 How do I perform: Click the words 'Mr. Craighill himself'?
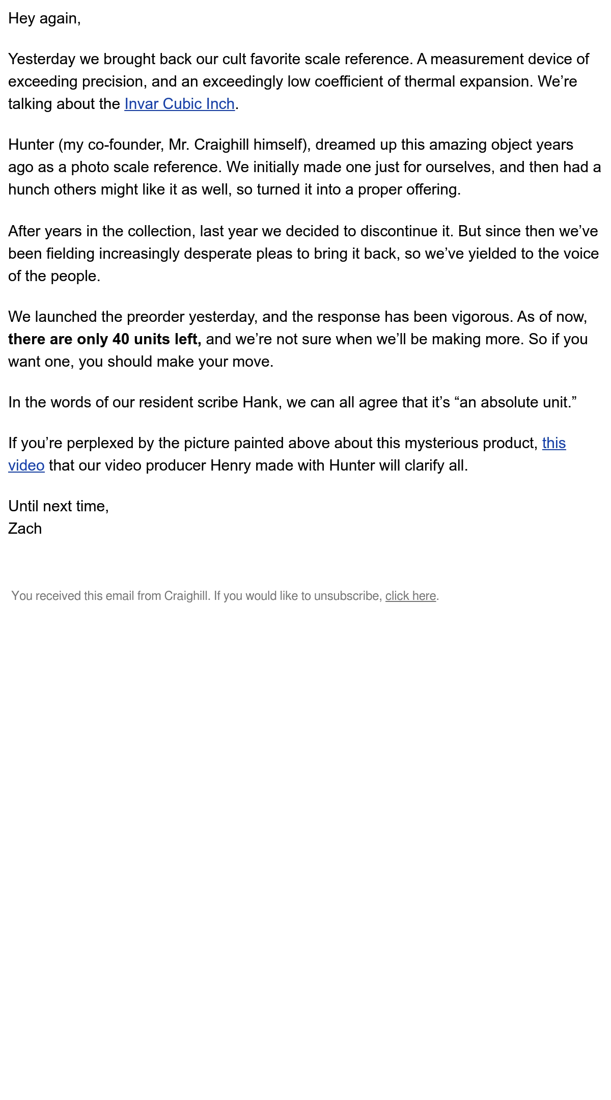(236, 145)
